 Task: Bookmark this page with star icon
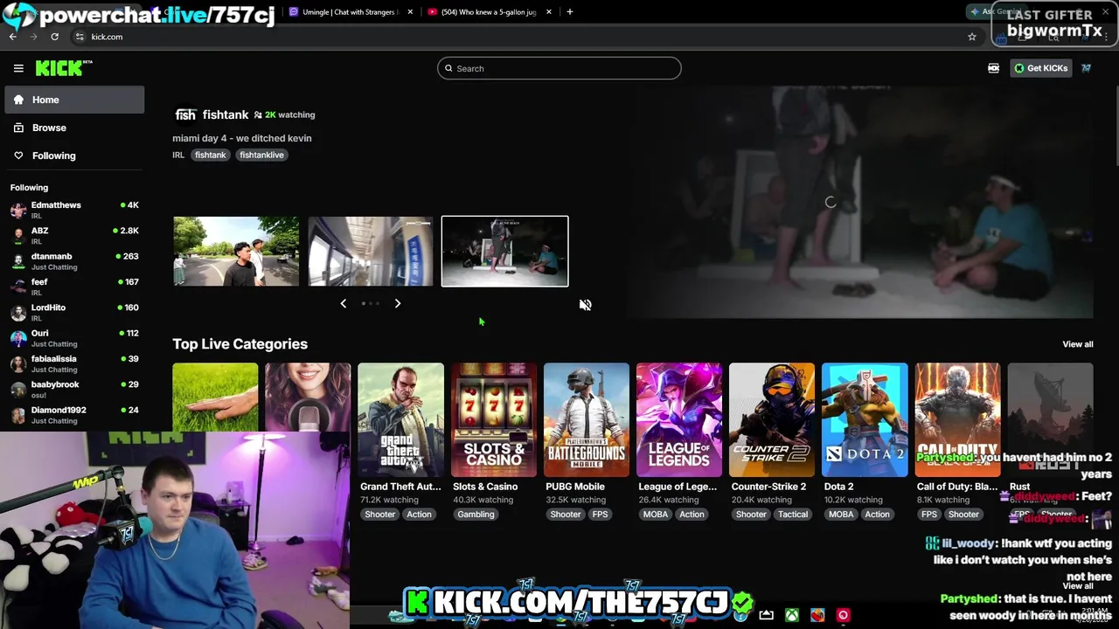click(971, 37)
